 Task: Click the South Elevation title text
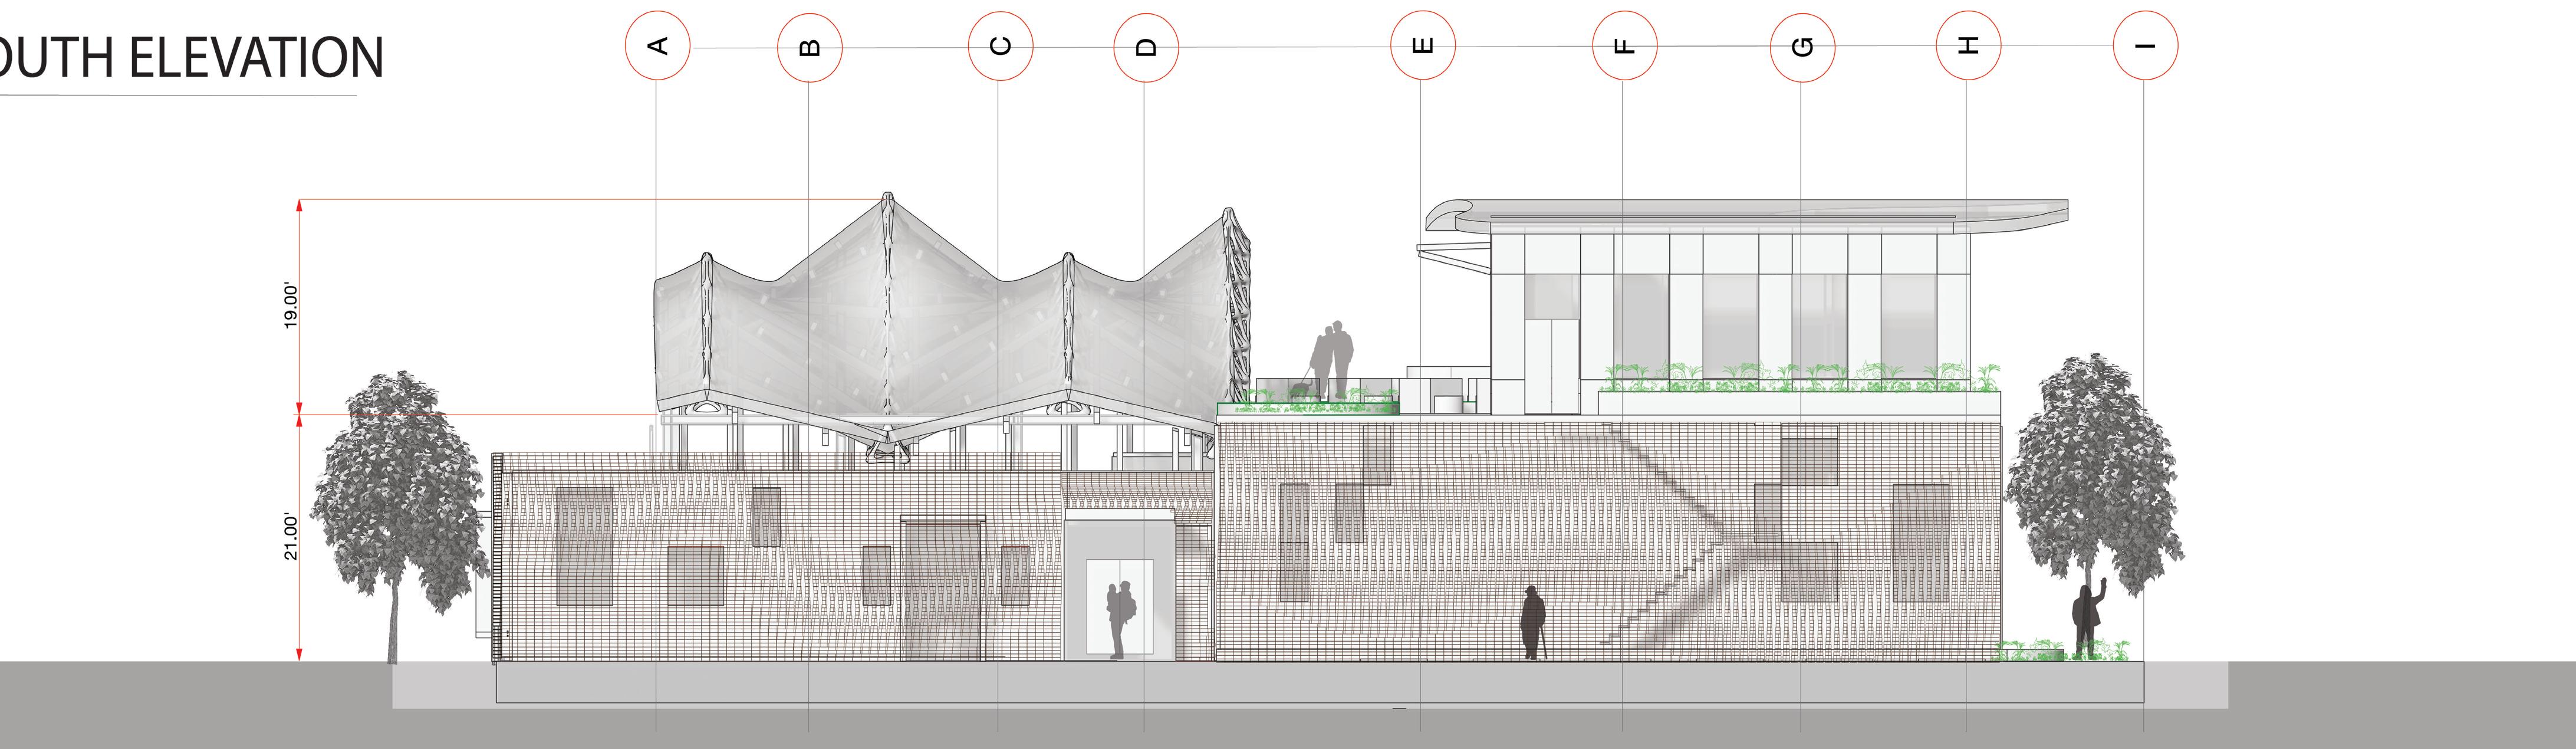[x=190, y=58]
